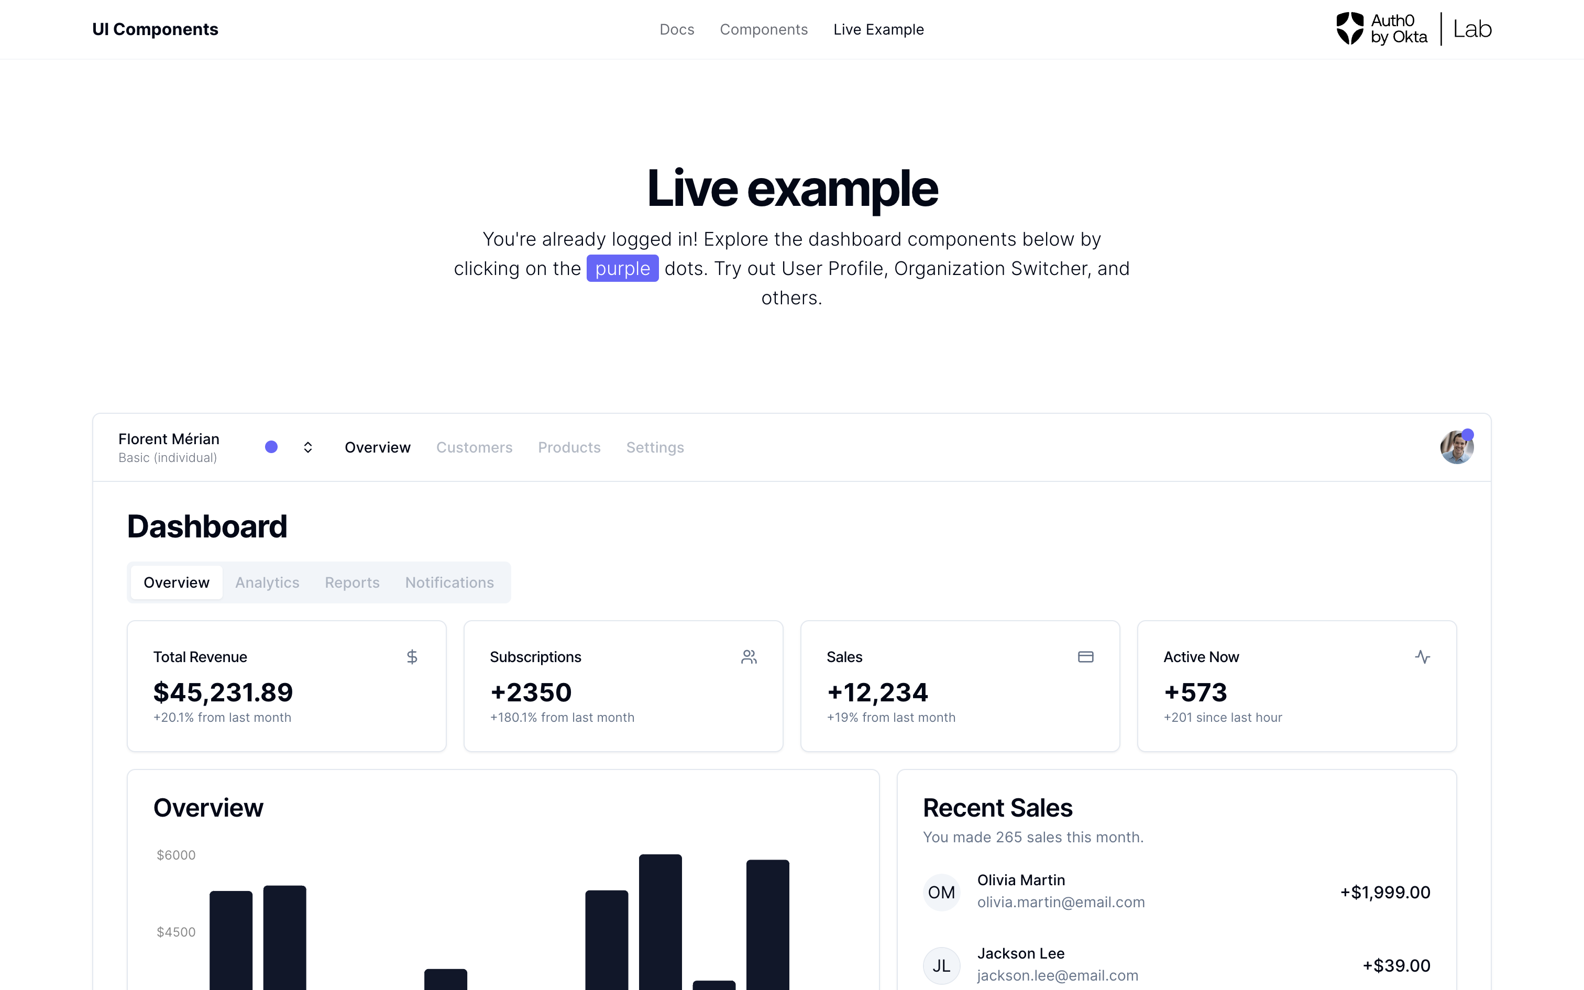1584x990 pixels.
Task: Click the JL avatar for Jackson Lee
Action: click(x=941, y=965)
